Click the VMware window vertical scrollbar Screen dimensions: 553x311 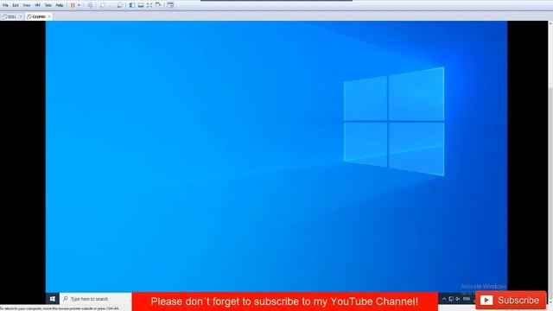click(x=550, y=162)
